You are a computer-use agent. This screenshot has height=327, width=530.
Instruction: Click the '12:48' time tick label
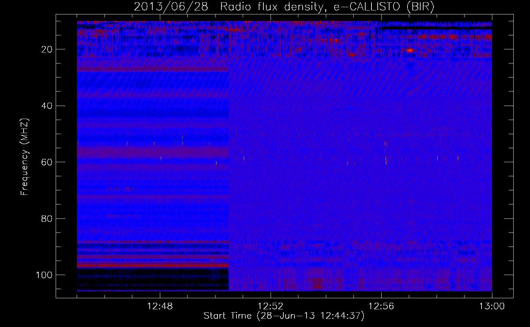pos(160,306)
